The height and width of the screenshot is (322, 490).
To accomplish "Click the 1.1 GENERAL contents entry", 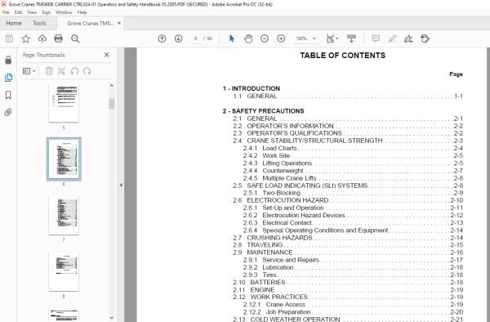I will (348, 96).
